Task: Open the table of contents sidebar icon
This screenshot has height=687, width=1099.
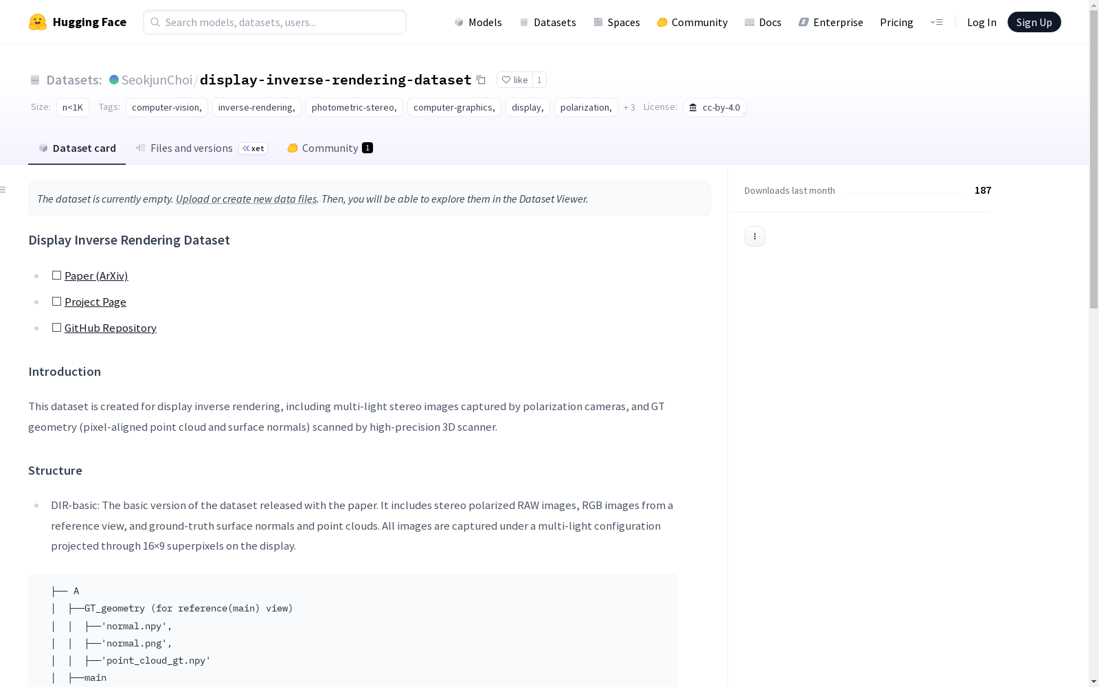Action: (x=3, y=190)
